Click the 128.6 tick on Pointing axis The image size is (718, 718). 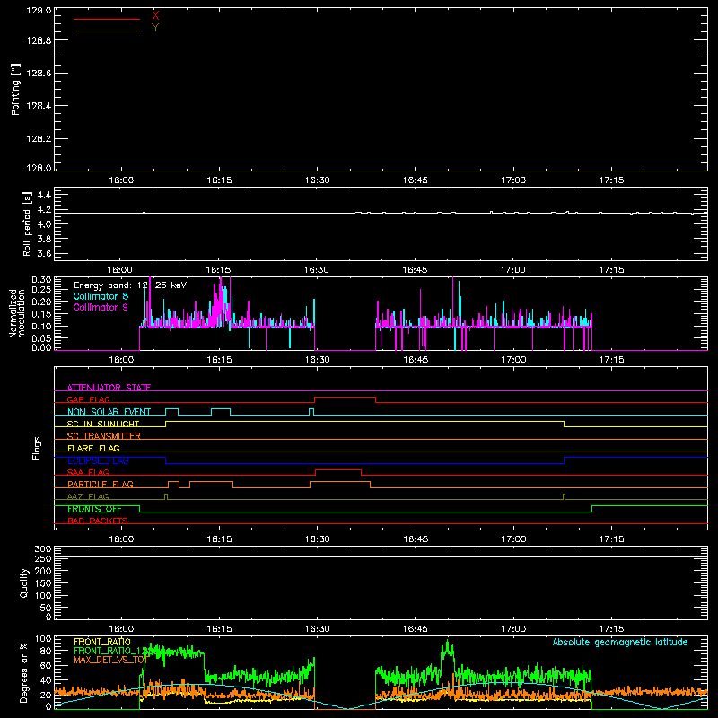point(39,74)
